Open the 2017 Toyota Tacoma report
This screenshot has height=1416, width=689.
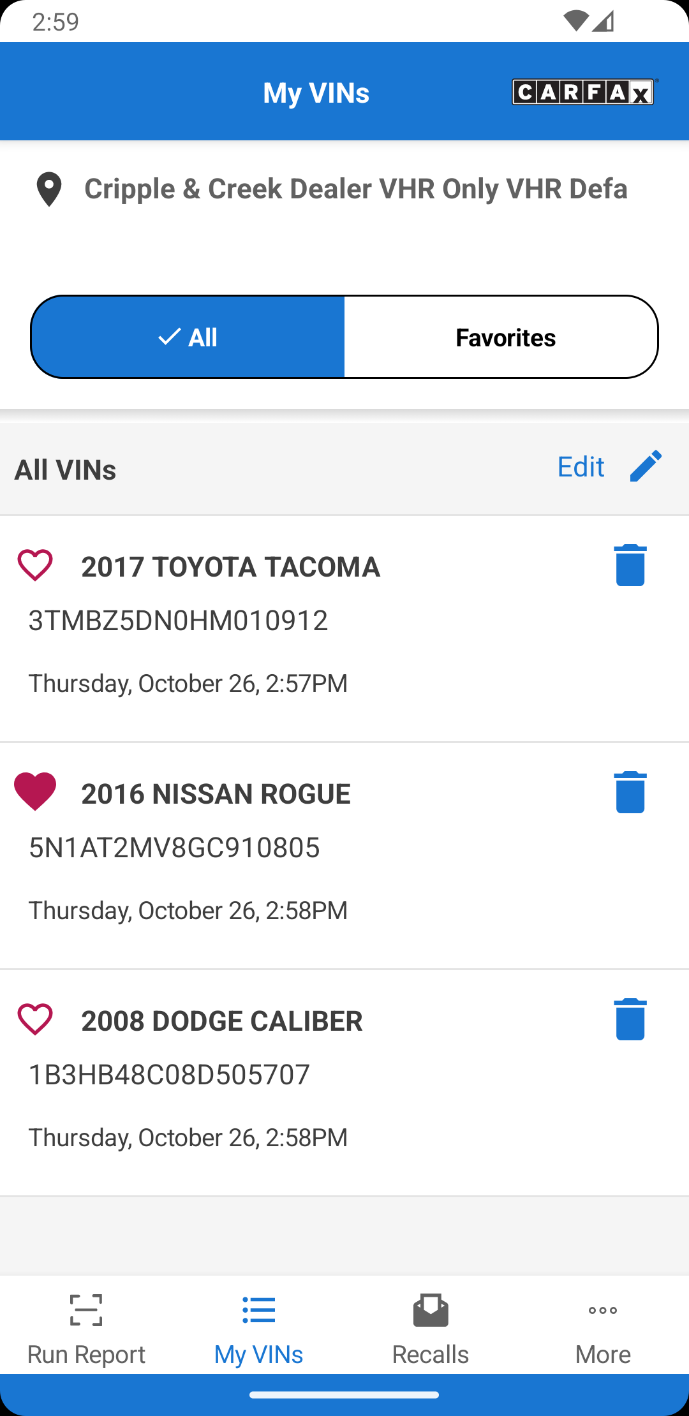pyautogui.click(x=231, y=567)
